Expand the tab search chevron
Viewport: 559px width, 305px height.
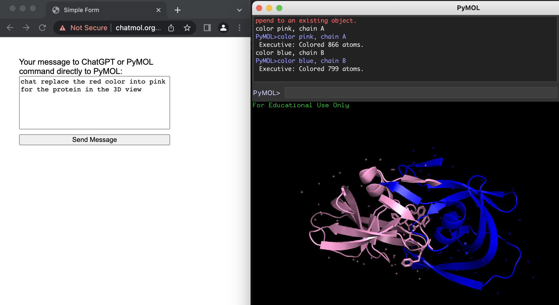click(239, 10)
